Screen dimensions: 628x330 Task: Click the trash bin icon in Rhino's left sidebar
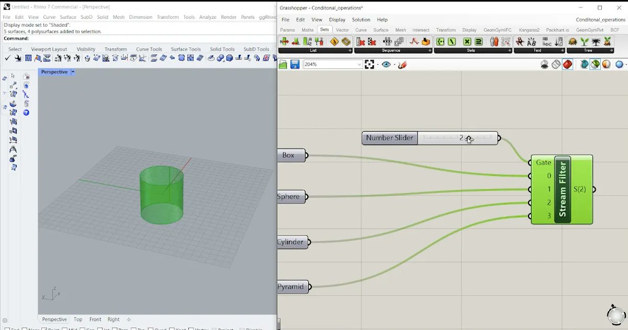coord(26,103)
